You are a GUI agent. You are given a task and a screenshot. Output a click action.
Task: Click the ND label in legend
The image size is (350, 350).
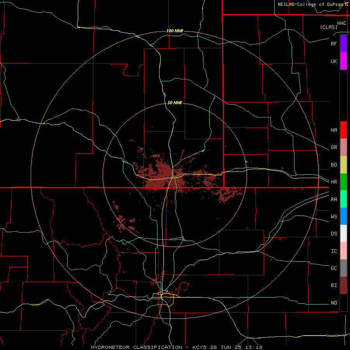point(334,303)
